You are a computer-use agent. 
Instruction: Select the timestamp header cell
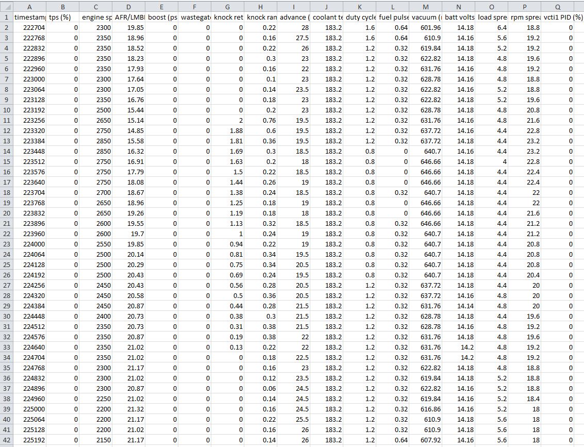coord(29,17)
